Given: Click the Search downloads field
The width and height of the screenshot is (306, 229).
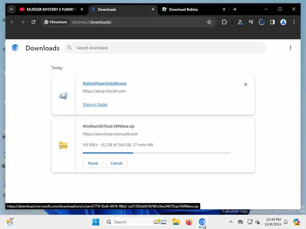Looking at the screenshot, I should (x=165, y=48).
